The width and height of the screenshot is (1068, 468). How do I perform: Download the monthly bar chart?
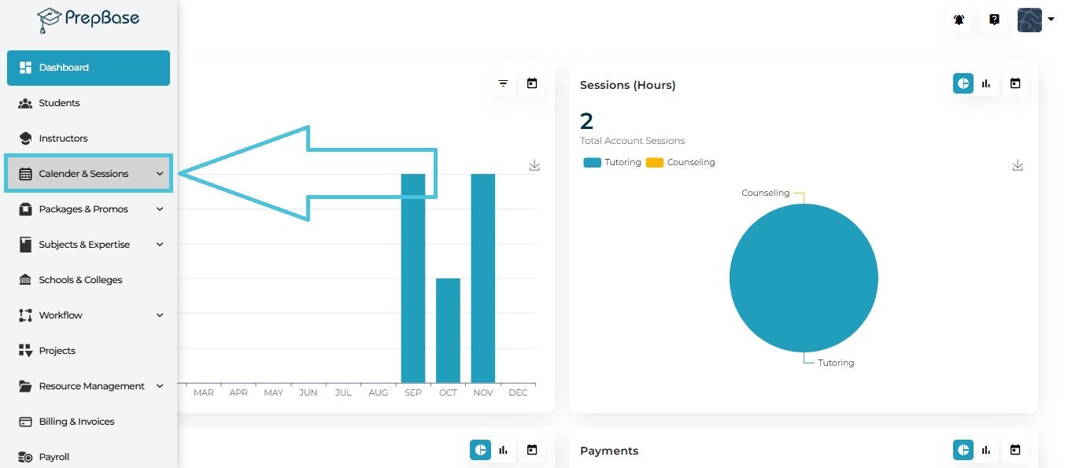point(534,165)
